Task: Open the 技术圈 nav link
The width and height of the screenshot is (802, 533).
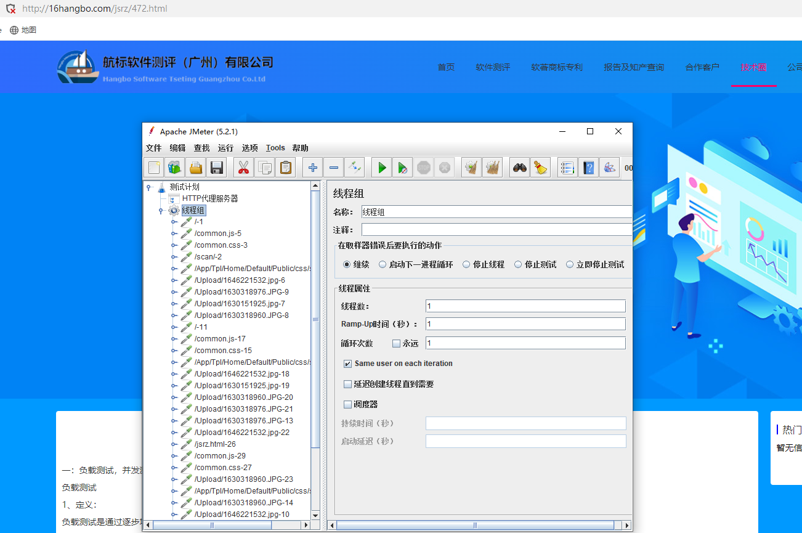Action: coord(753,67)
